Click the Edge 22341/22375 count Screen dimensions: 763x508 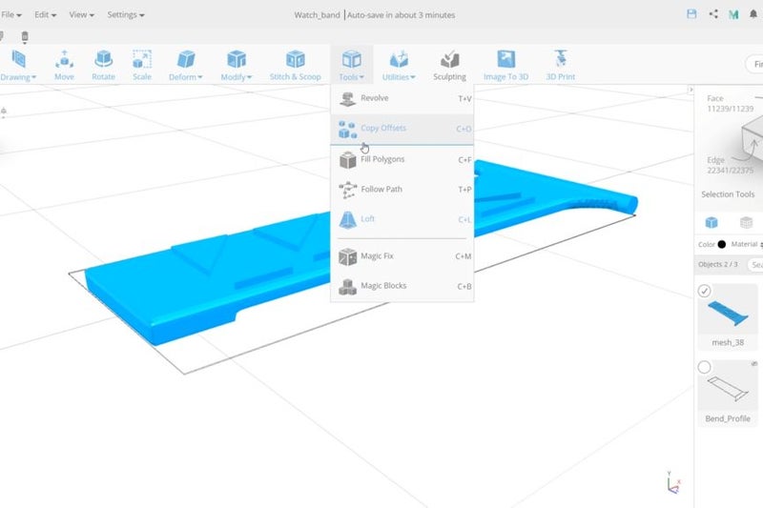[730, 165]
